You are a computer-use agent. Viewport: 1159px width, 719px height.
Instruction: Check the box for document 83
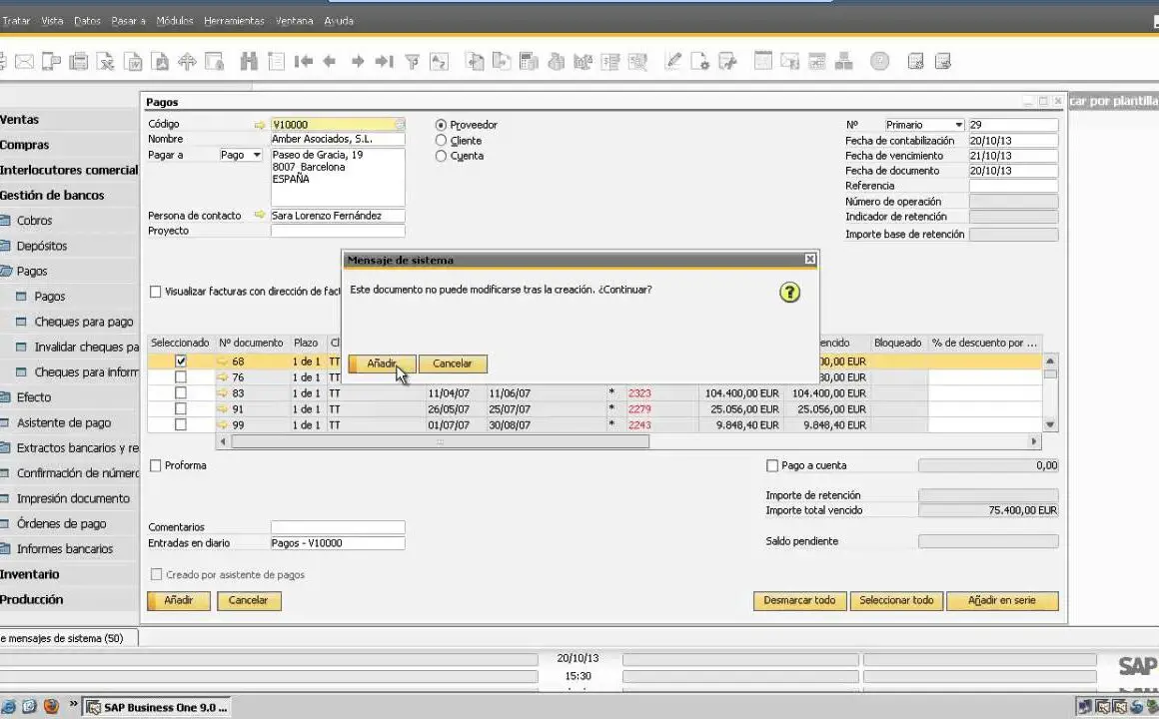click(181, 393)
